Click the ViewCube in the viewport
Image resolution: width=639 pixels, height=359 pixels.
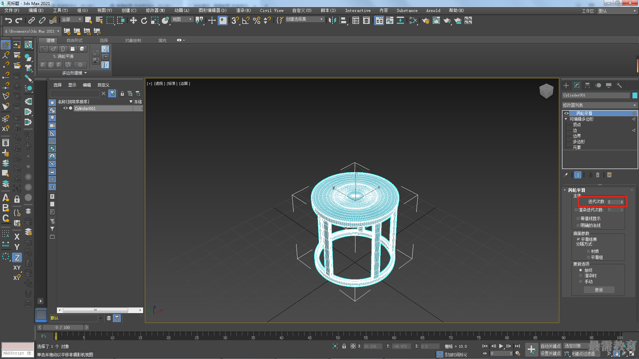[546, 91]
